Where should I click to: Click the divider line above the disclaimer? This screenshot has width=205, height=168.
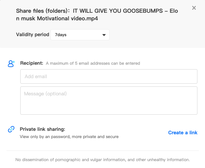(x=103, y=150)
